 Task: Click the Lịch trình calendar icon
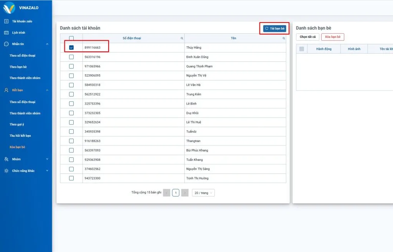pos(6,33)
